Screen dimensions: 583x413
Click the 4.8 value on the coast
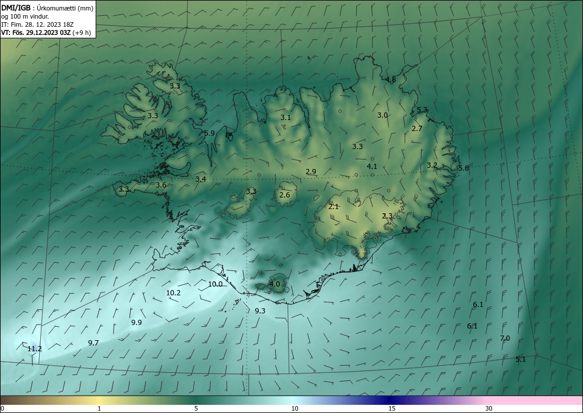[391, 79]
